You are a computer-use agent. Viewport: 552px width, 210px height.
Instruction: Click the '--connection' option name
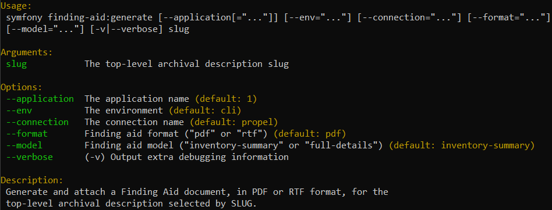tap(37, 122)
